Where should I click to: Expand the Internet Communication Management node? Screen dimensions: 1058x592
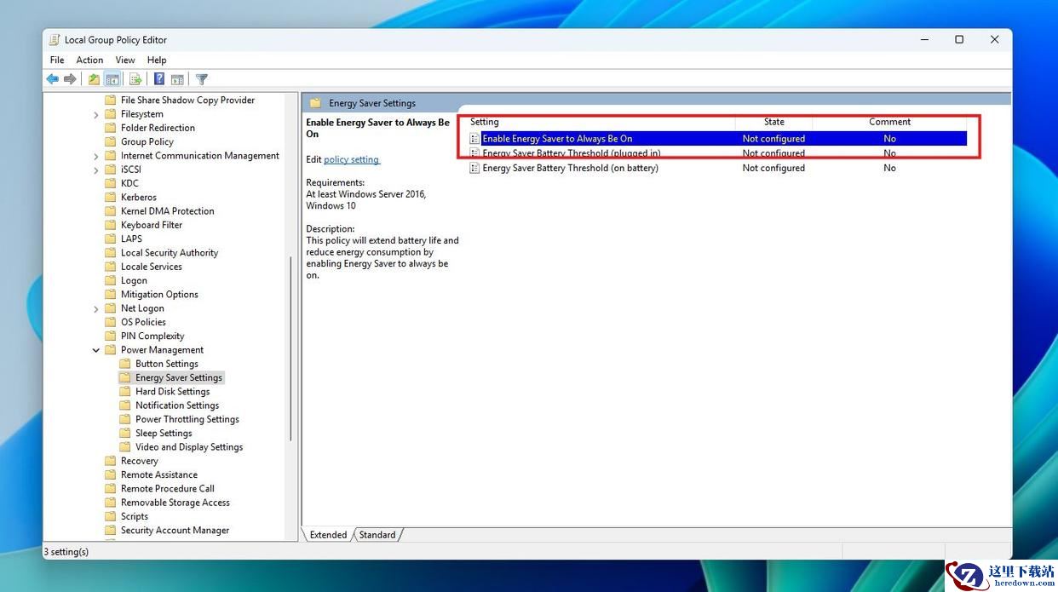click(96, 156)
